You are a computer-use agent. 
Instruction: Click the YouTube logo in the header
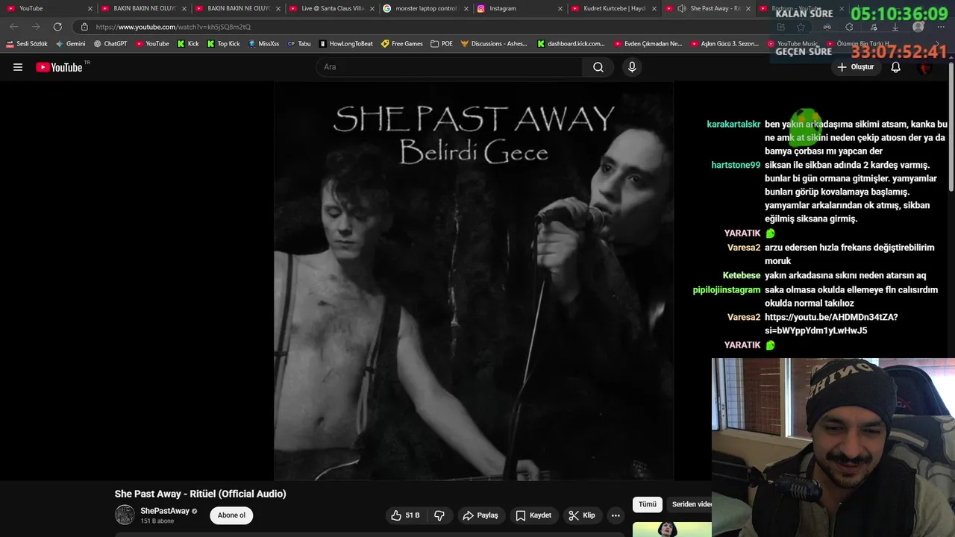pyautogui.click(x=60, y=67)
